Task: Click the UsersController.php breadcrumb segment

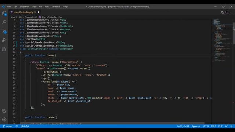Action: (52, 17)
